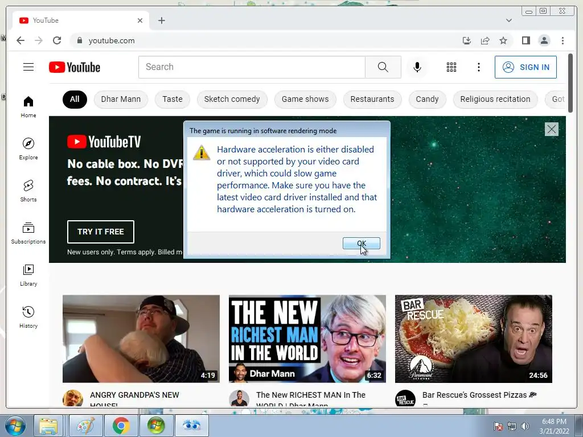Click TRY IT FREE button
The height and width of the screenshot is (437, 583).
click(100, 232)
